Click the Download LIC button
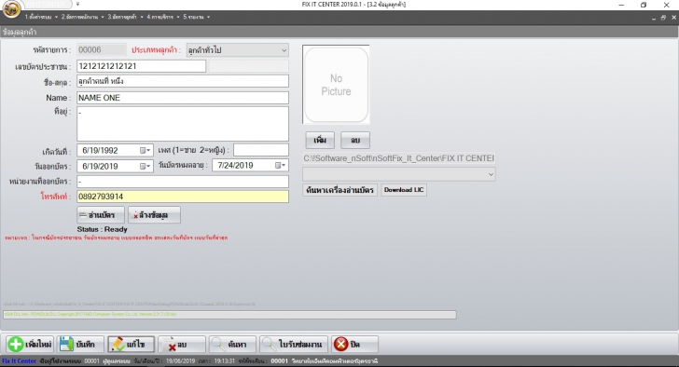The image size is (679, 367). [404, 190]
